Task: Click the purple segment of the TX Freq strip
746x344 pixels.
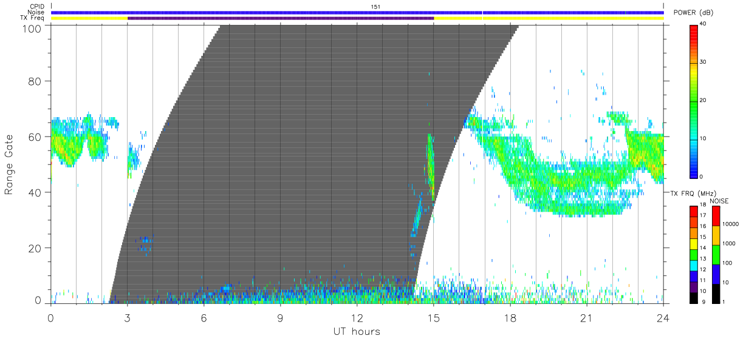Action: coord(281,18)
